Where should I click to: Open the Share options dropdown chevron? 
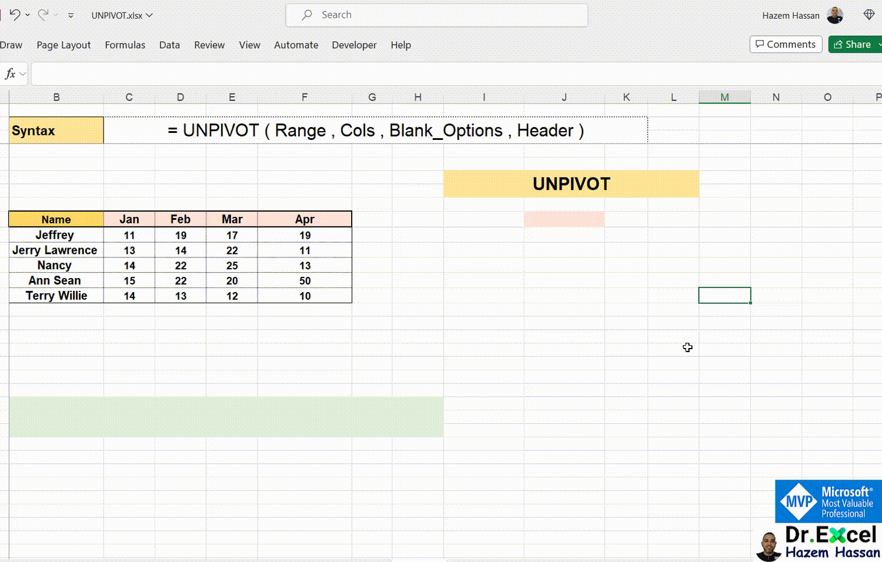click(878, 44)
